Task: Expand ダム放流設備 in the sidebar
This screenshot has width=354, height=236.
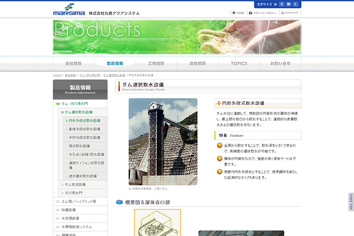Action: tap(83, 185)
